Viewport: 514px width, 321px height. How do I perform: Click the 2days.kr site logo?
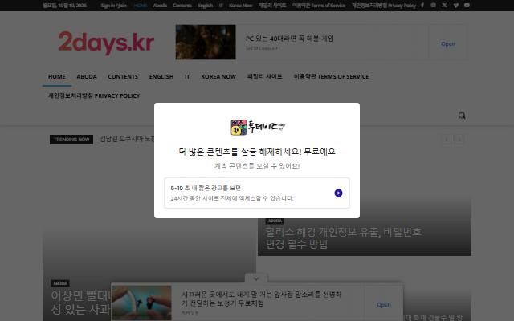pos(106,43)
